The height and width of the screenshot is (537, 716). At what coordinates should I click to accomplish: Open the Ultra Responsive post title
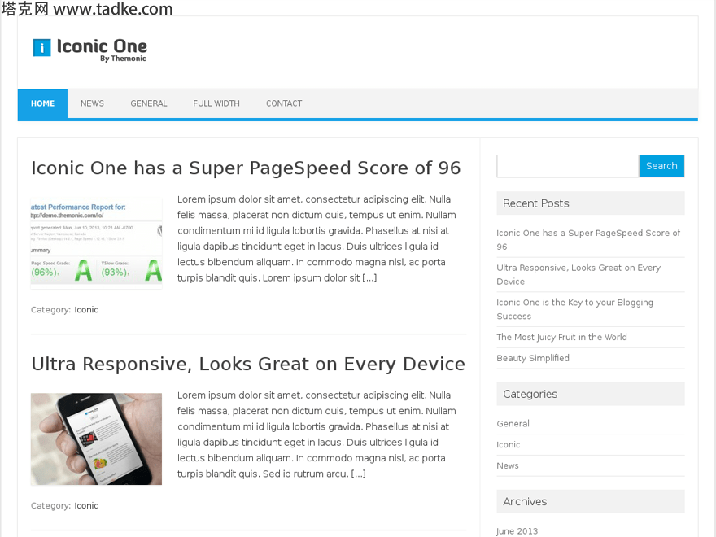248,364
